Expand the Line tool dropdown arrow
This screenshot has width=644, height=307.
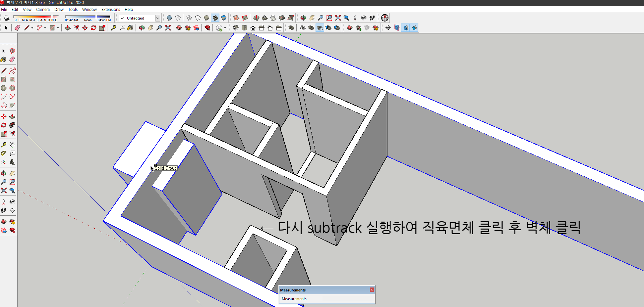coord(32,28)
